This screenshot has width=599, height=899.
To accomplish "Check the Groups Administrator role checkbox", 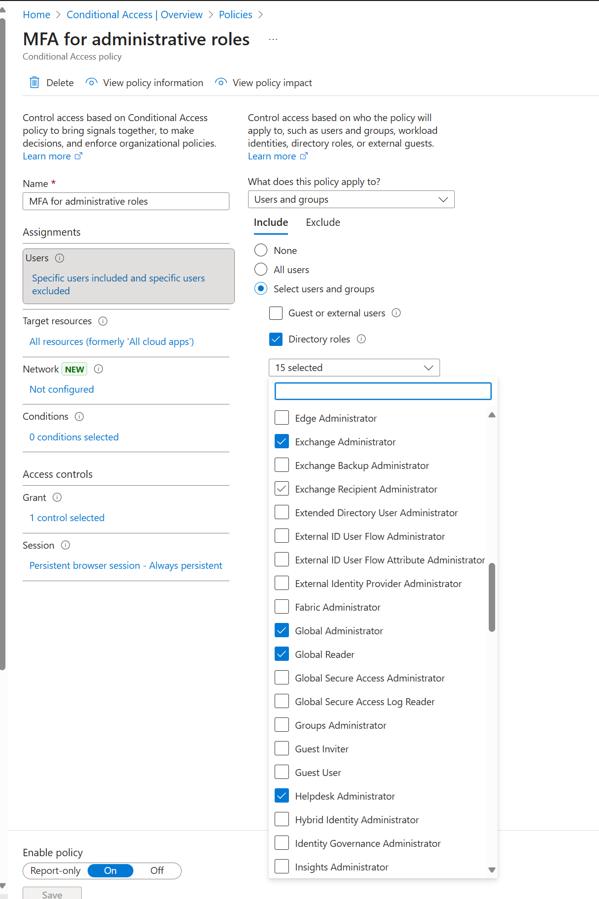I will [282, 725].
